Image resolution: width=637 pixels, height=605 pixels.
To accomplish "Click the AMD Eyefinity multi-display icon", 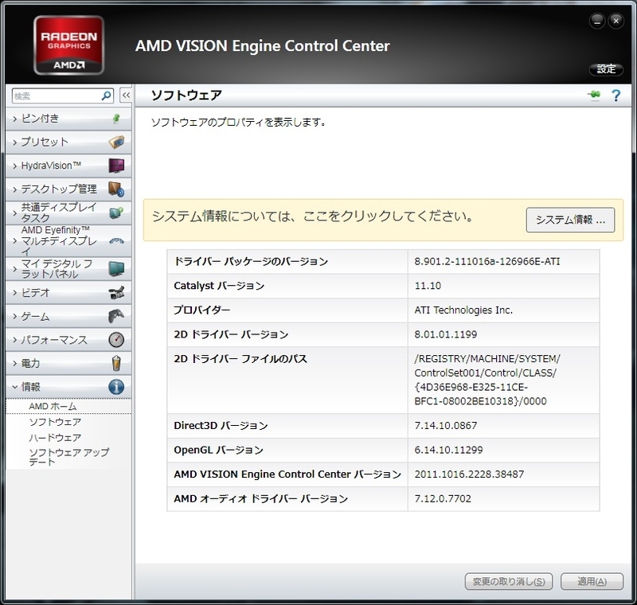I will point(116,240).
